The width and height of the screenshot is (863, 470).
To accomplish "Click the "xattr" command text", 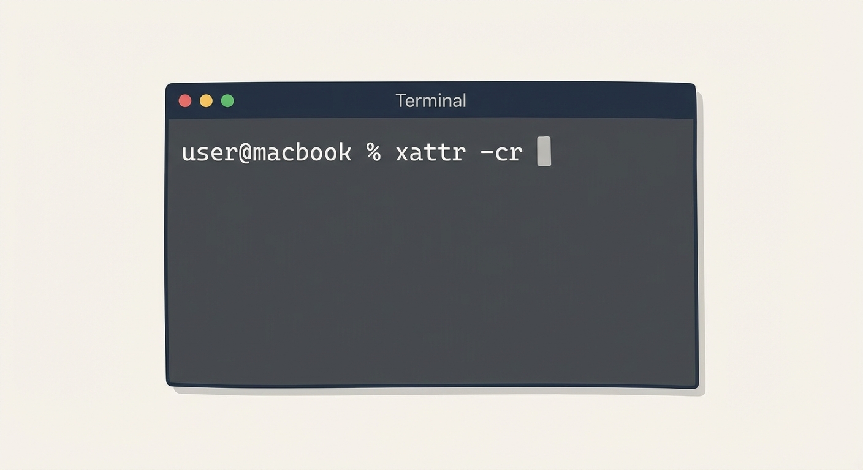I will pos(430,152).
